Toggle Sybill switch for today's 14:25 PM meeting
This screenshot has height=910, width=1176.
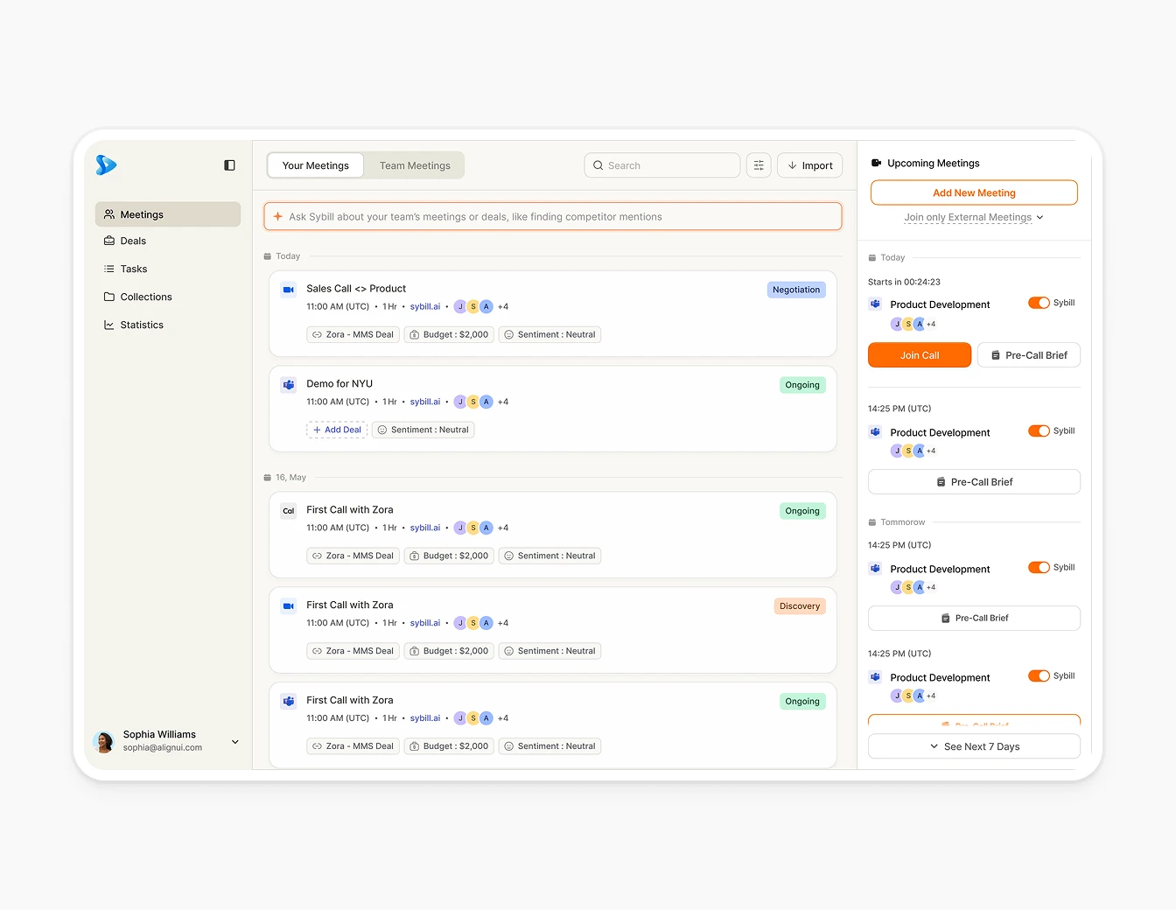point(1039,430)
